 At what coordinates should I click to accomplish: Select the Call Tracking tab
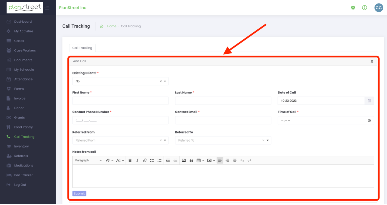(x=82, y=48)
